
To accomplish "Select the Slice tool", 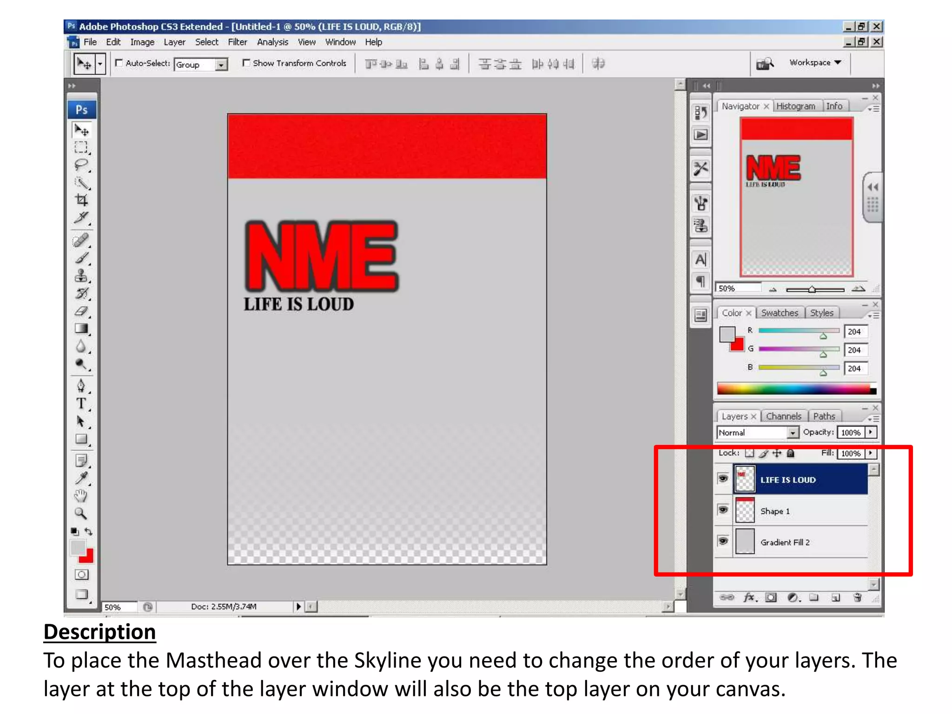I will click(x=81, y=218).
